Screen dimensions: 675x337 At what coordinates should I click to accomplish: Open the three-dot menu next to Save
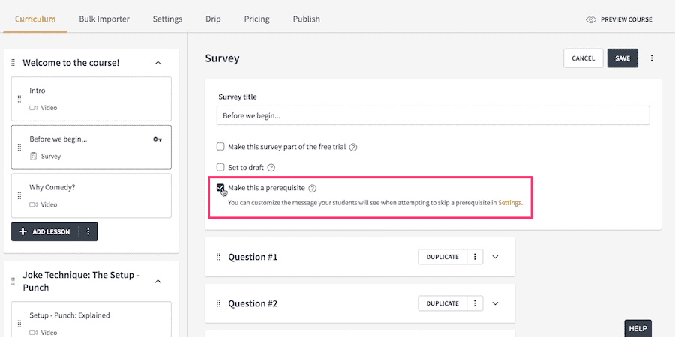click(x=652, y=58)
